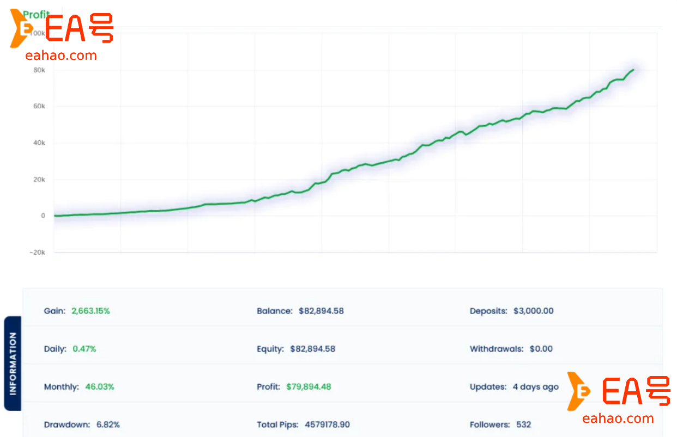
Task: Click the Deposits amount $3,000.00
Action: pos(533,311)
